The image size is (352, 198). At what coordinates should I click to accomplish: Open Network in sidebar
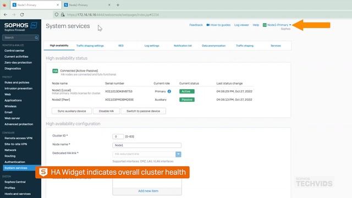pyautogui.click(x=10, y=150)
